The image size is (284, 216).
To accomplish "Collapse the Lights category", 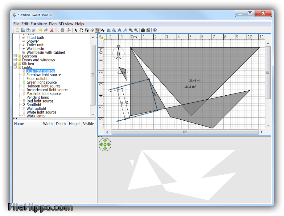I will (15, 67).
